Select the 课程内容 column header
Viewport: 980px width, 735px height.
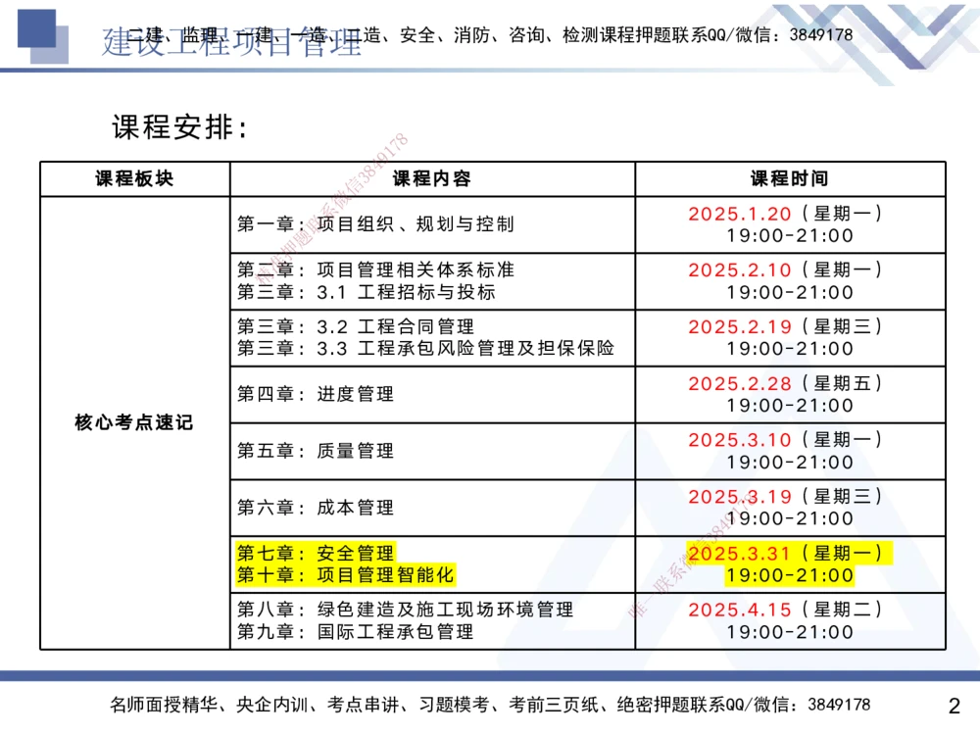[433, 177]
